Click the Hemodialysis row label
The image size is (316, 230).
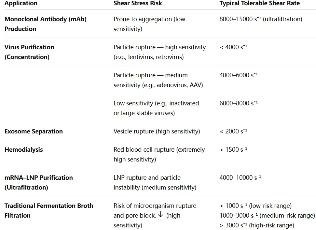pos(23,150)
